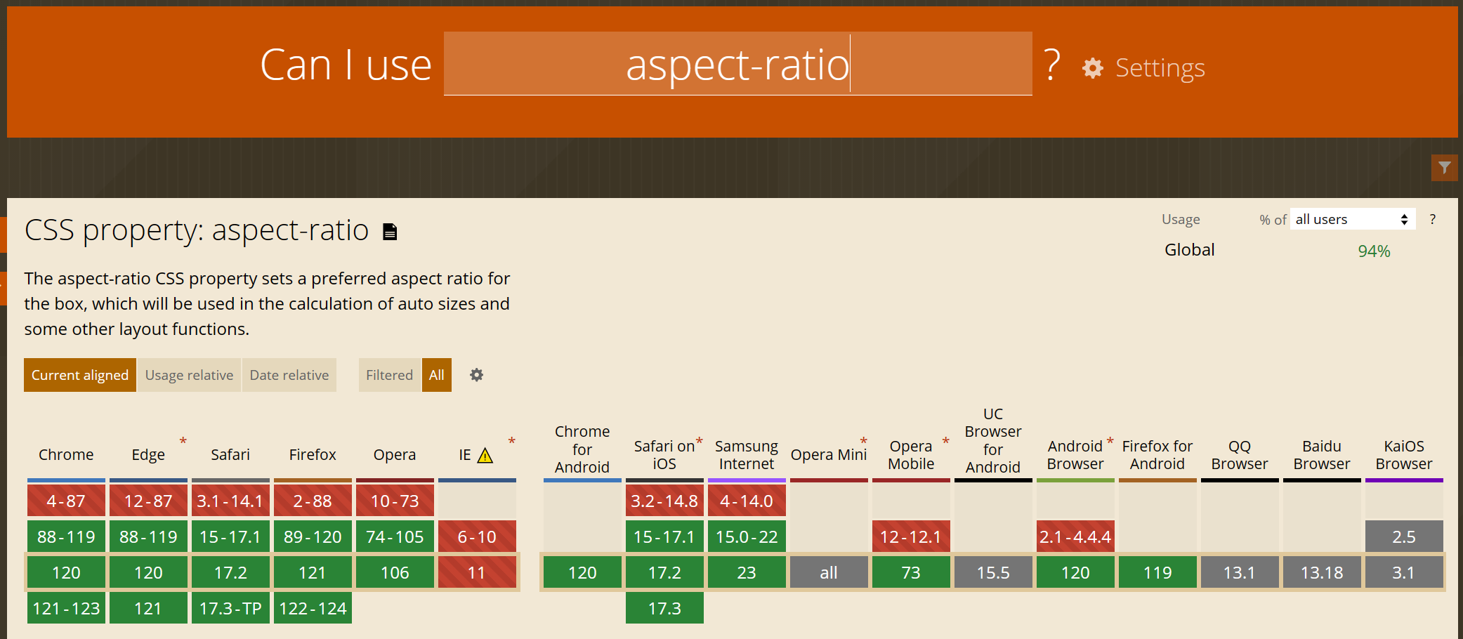This screenshot has width=1463, height=639.
Task: Click the Safari browser header
Action: coord(230,455)
